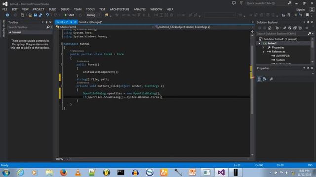316x177 pixels.
Task: Start debugging with green Start button
Action: coord(69,15)
